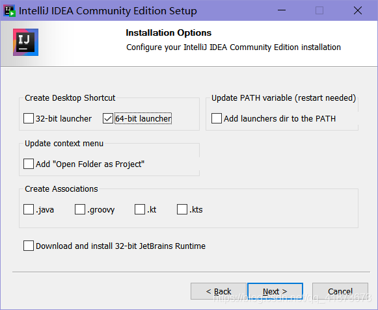Select the .kt file association checkbox
The width and height of the screenshot is (378, 310).
coord(140,209)
